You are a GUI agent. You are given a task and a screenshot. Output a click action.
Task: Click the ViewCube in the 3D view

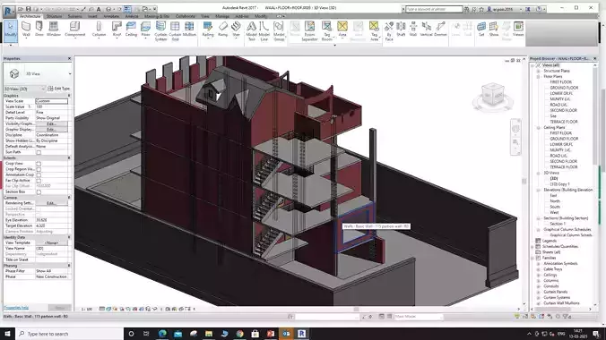[x=493, y=95]
